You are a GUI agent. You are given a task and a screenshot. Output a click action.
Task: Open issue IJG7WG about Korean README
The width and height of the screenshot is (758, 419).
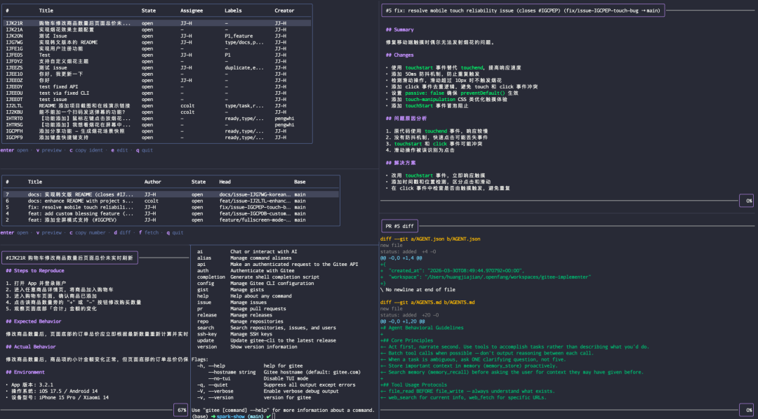[x=157, y=42]
